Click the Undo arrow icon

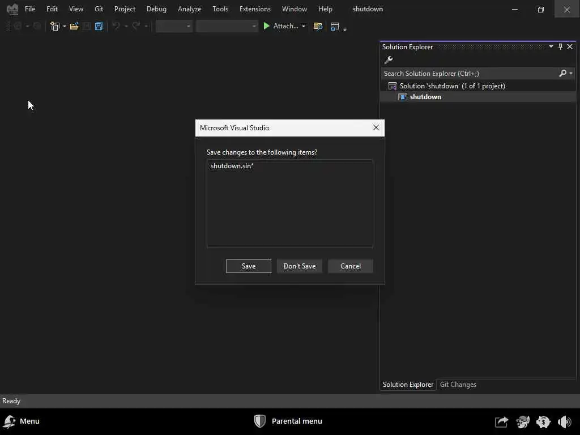116,26
